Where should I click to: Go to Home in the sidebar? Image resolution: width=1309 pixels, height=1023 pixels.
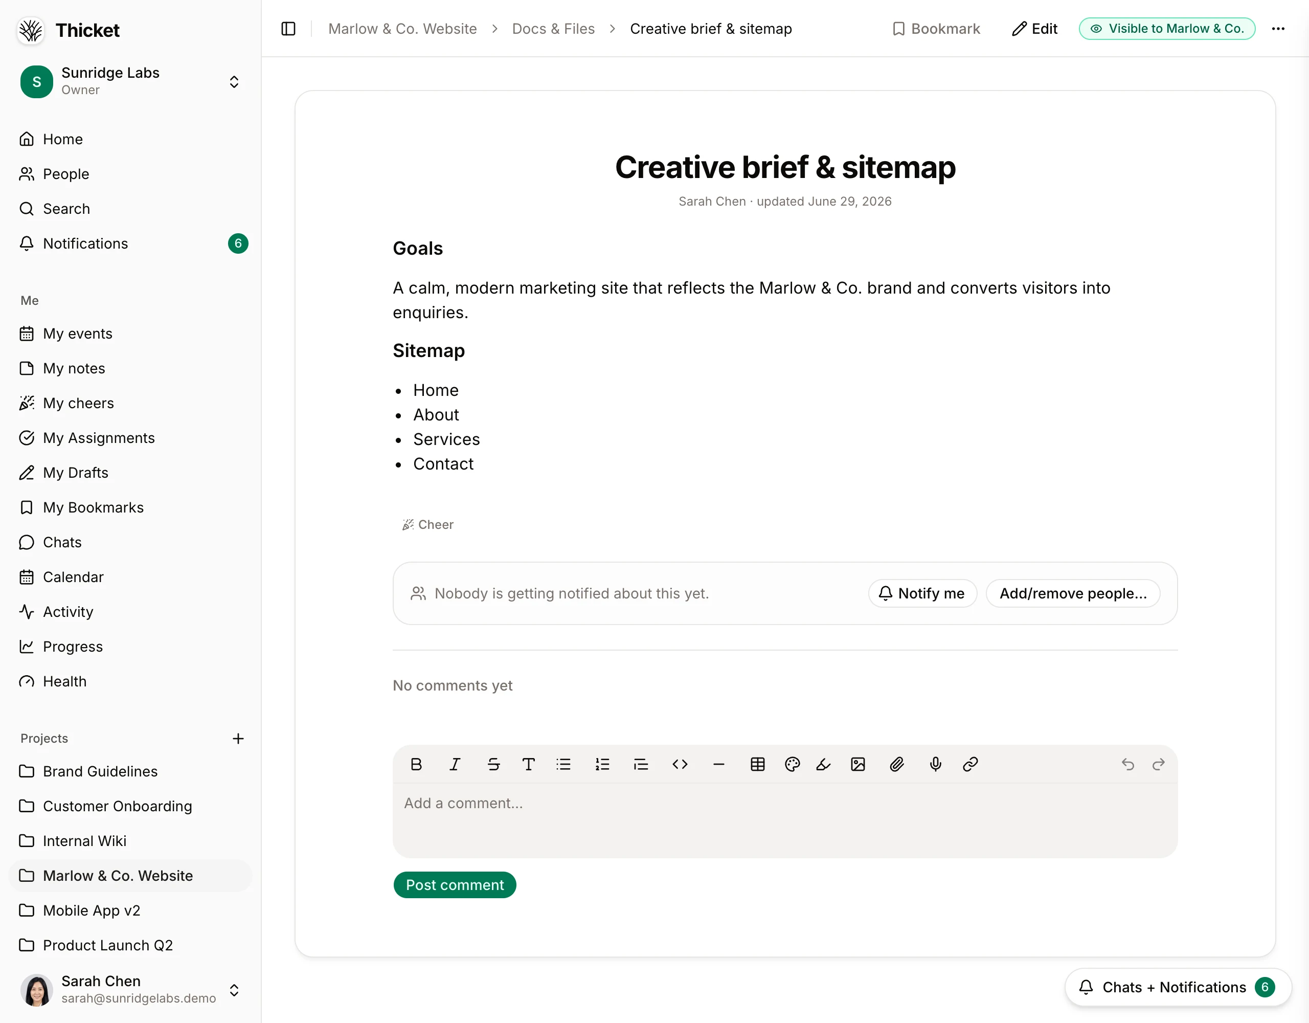[x=130, y=139]
